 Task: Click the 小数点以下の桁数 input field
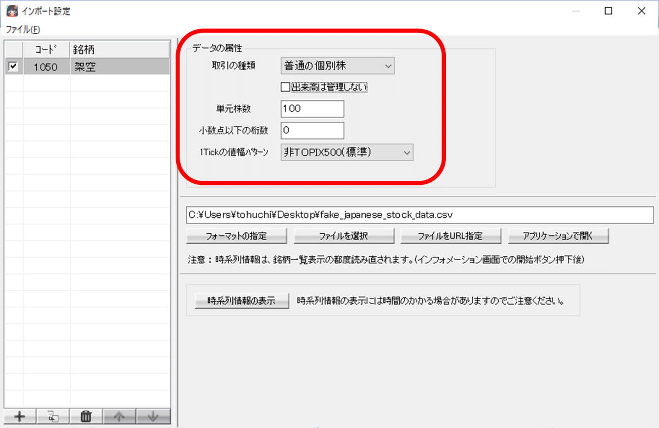(x=312, y=131)
